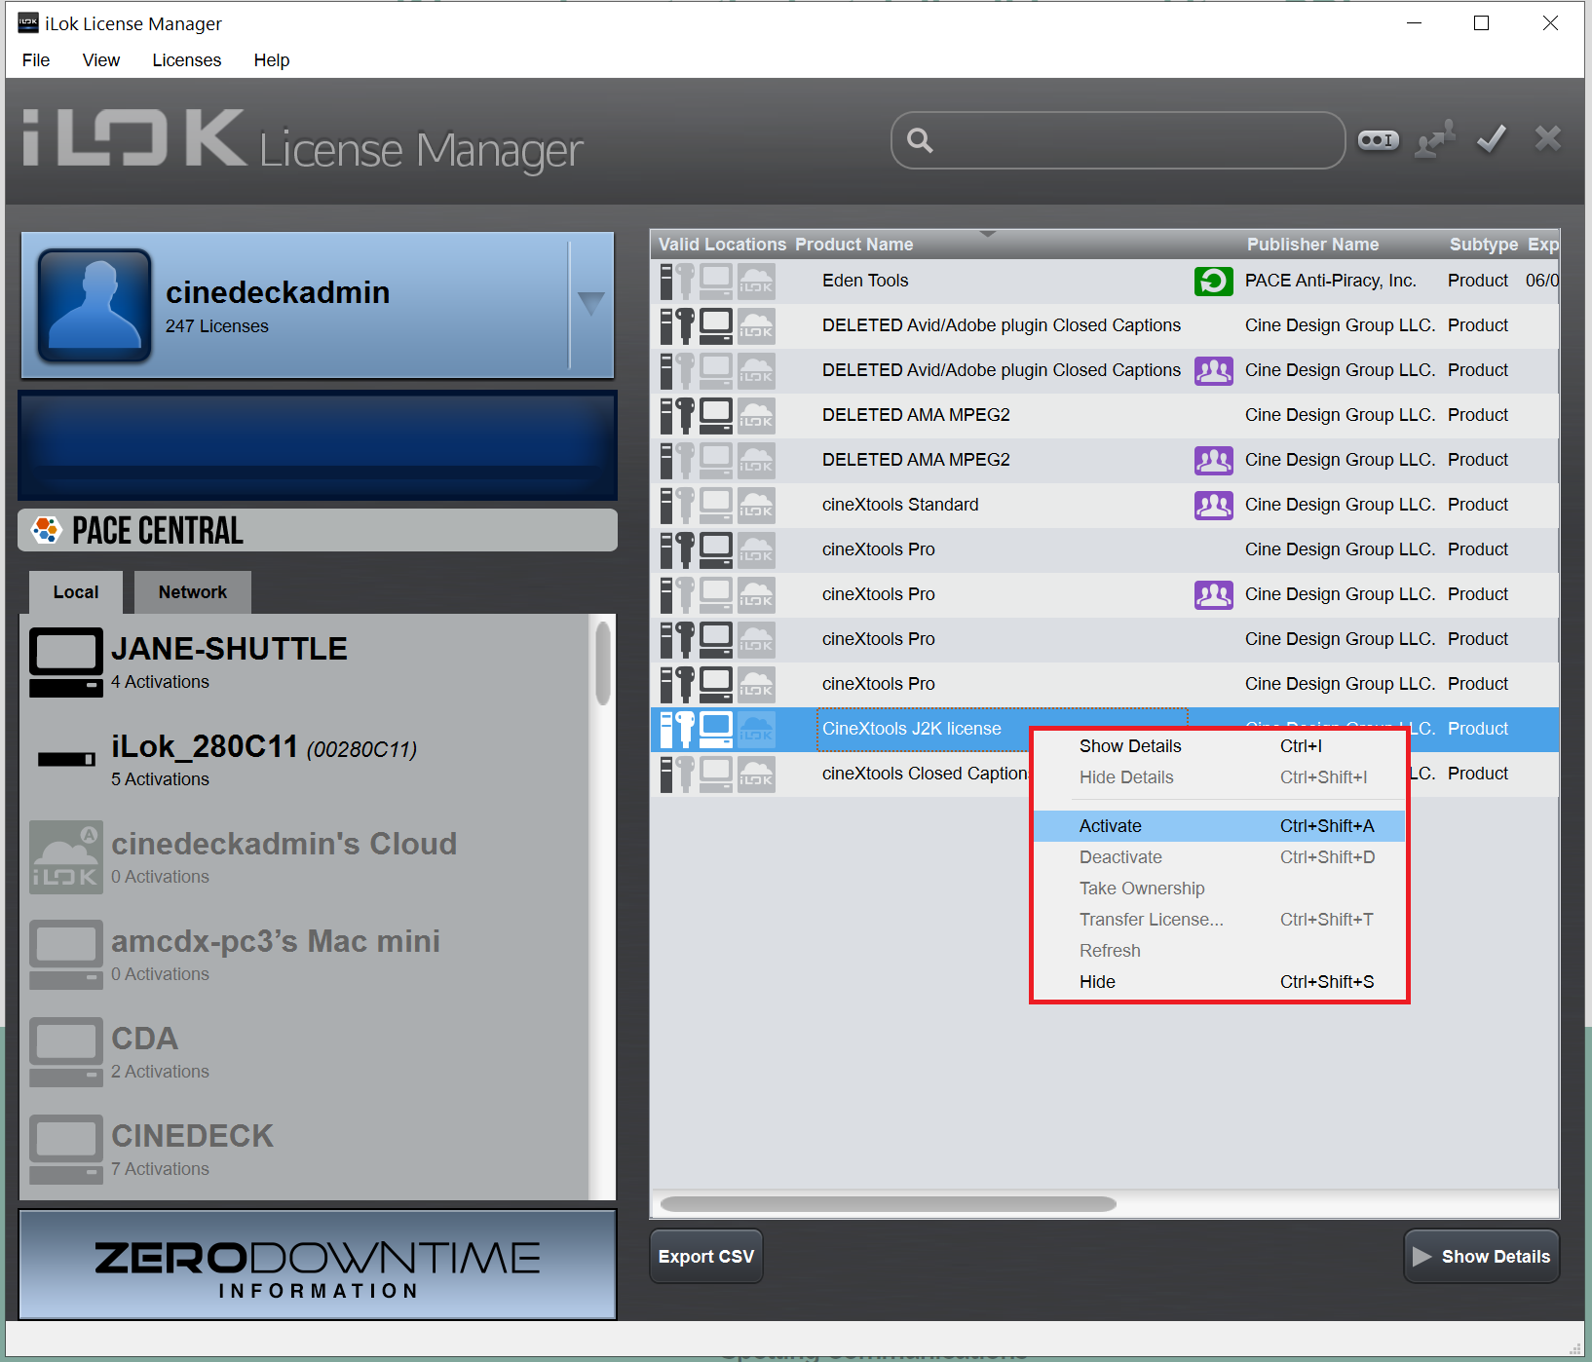
Task: Click the blue banner panel under account
Action: 318,446
